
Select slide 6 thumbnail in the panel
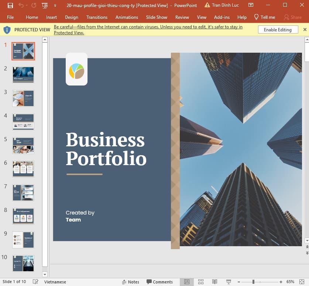point(23,169)
